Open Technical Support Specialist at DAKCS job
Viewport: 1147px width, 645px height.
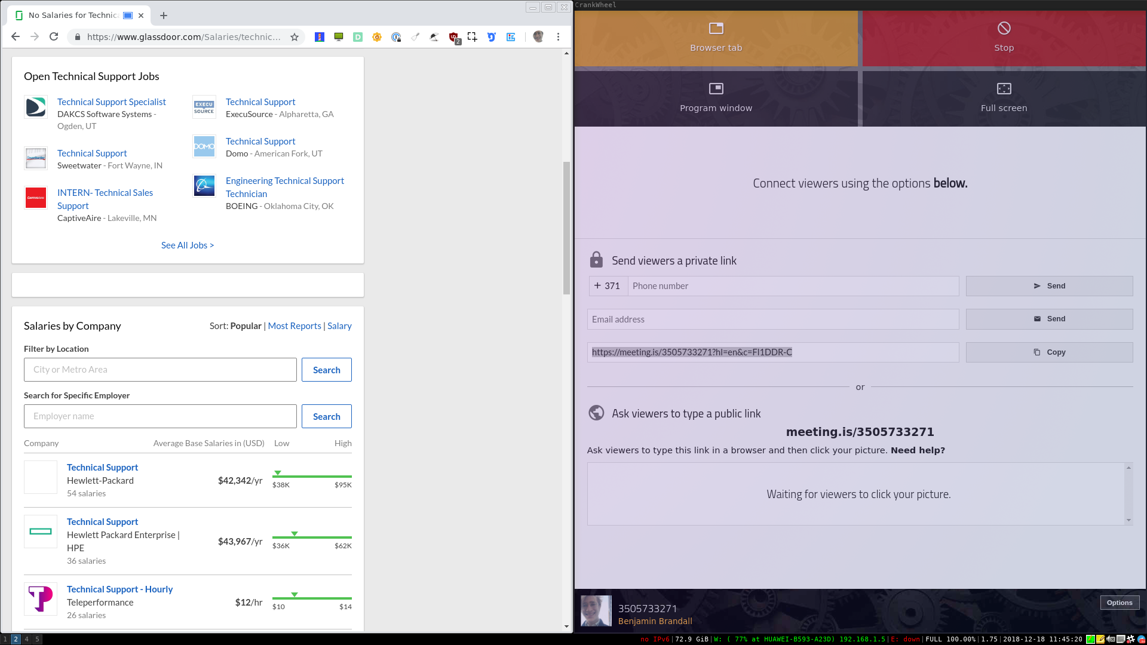pyautogui.click(x=112, y=102)
